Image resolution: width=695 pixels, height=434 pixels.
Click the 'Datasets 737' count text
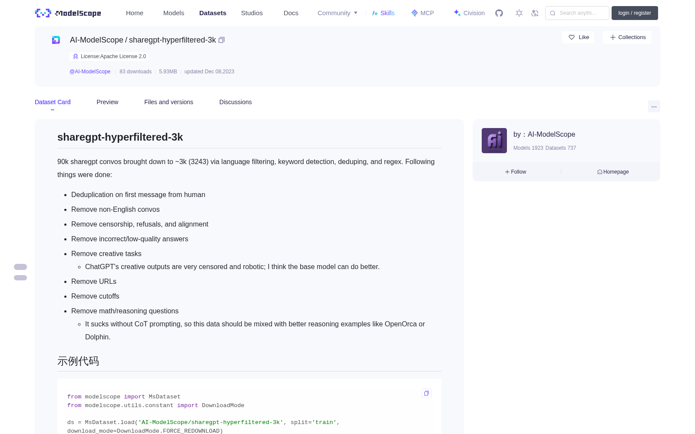(561, 148)
